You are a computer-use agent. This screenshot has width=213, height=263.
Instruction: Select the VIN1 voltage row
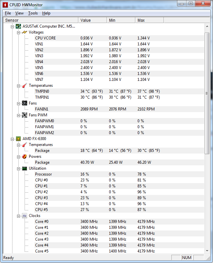[119, 44]
